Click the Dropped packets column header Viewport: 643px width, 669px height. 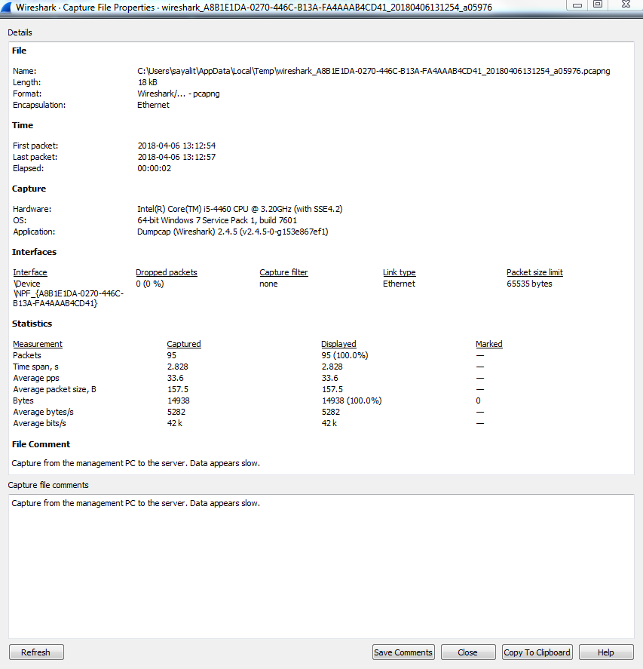pyautogui.click(x=167, y=272)
